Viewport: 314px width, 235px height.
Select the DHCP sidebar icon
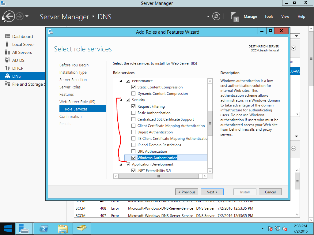[7, 68]
